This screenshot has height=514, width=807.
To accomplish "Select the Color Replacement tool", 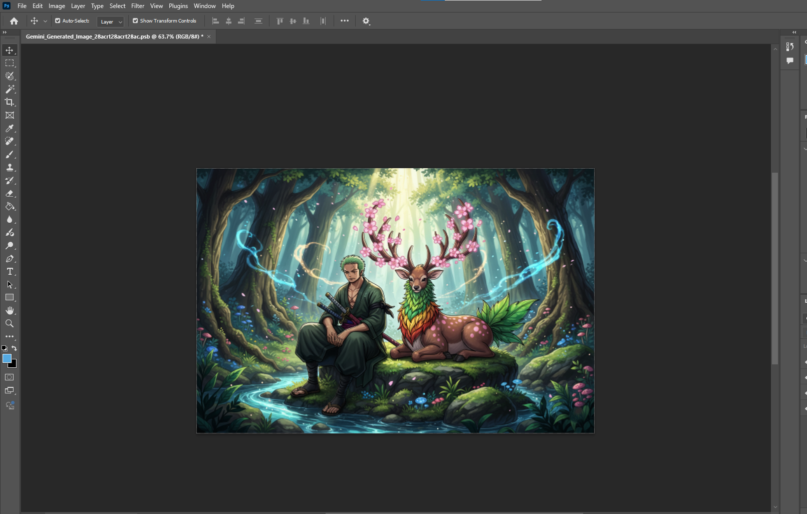I will click(10, 232).
